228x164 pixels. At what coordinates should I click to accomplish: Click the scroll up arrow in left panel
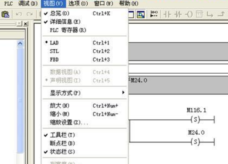click(20, 43)
